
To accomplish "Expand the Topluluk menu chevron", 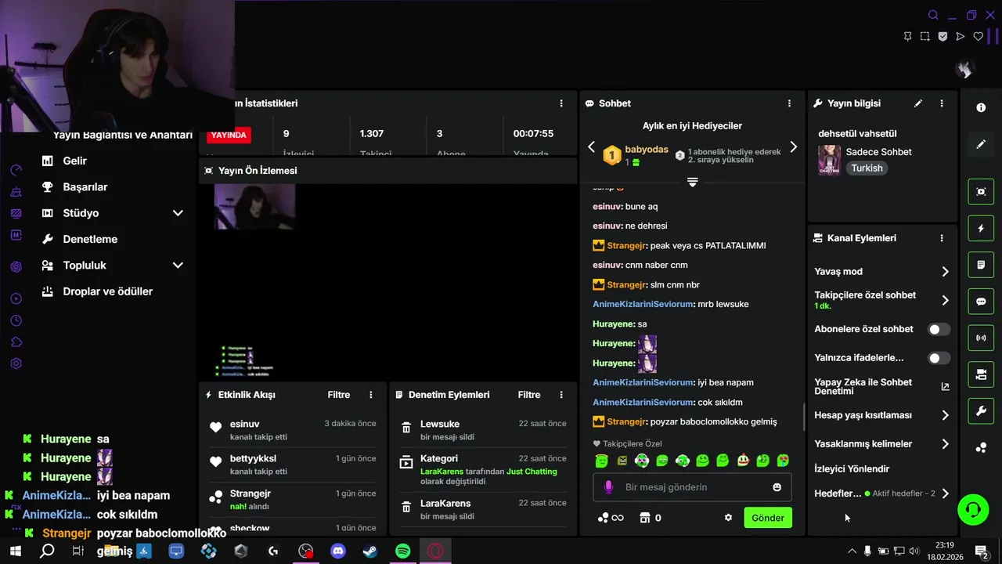I will click(x=178, y=266).
